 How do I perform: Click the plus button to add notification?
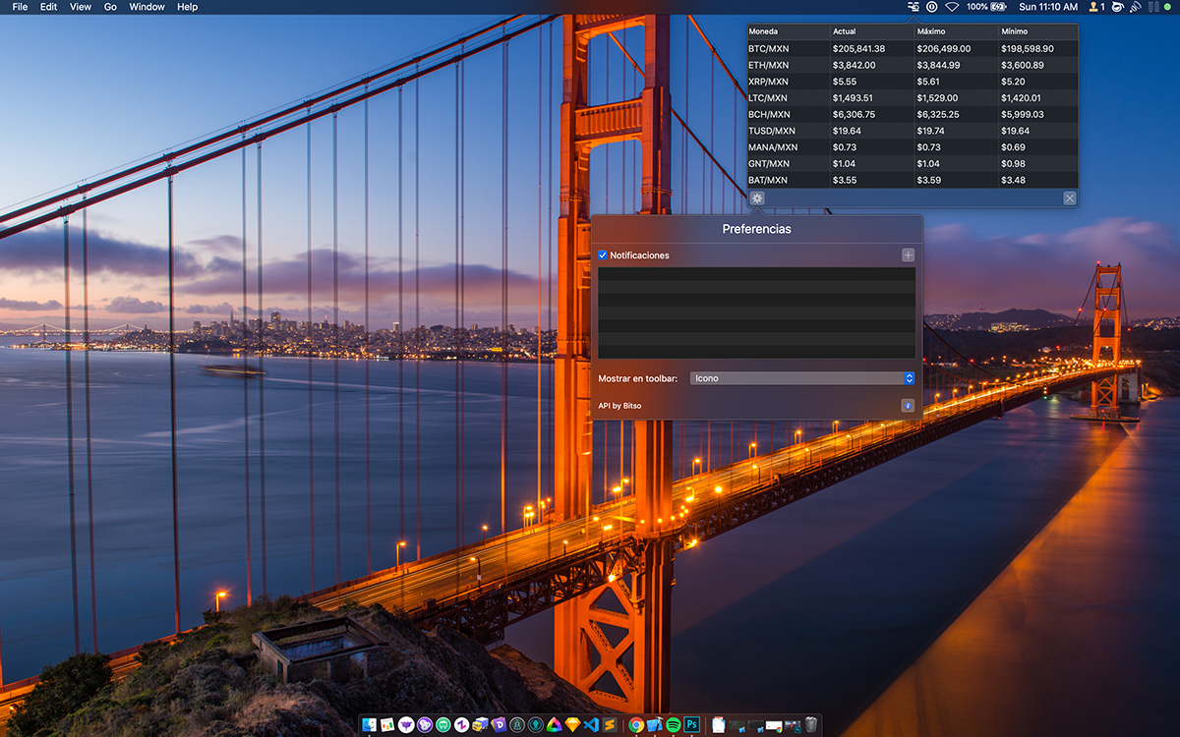pos(908,255)
